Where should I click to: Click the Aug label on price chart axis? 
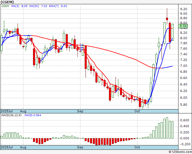pyautogui.click(x=23, y=111)
